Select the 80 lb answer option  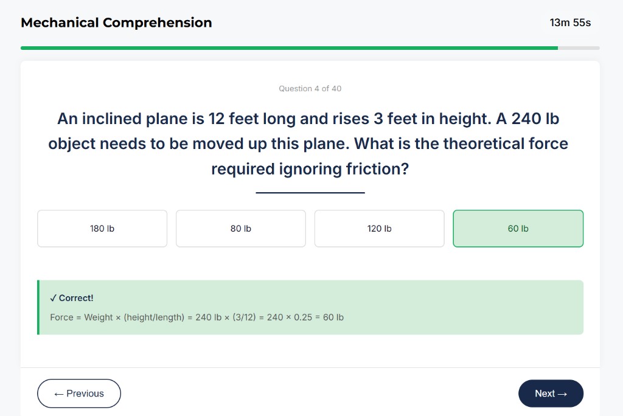[240, 228]
